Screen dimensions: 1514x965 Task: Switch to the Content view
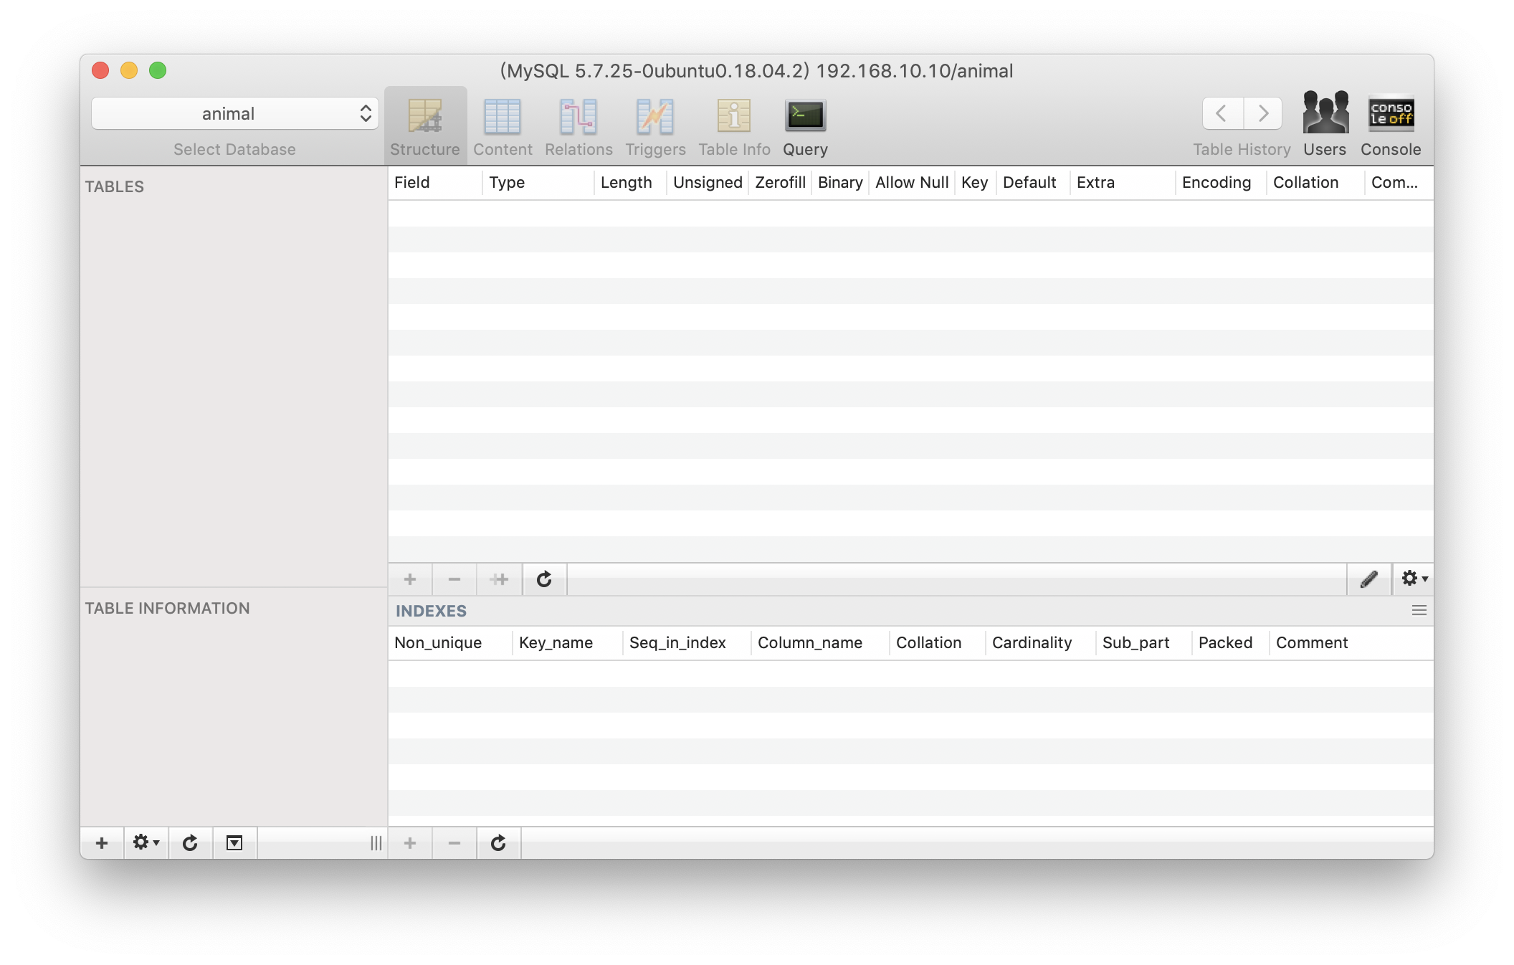(503, 126)
